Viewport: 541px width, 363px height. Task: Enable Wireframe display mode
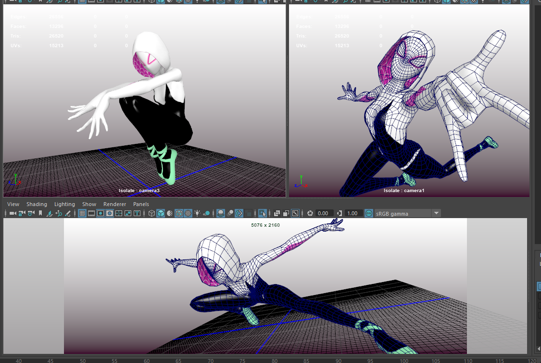point(151,213)
